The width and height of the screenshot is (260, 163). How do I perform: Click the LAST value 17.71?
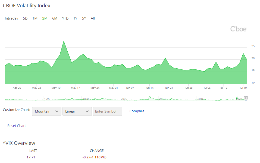coord(31,157)
